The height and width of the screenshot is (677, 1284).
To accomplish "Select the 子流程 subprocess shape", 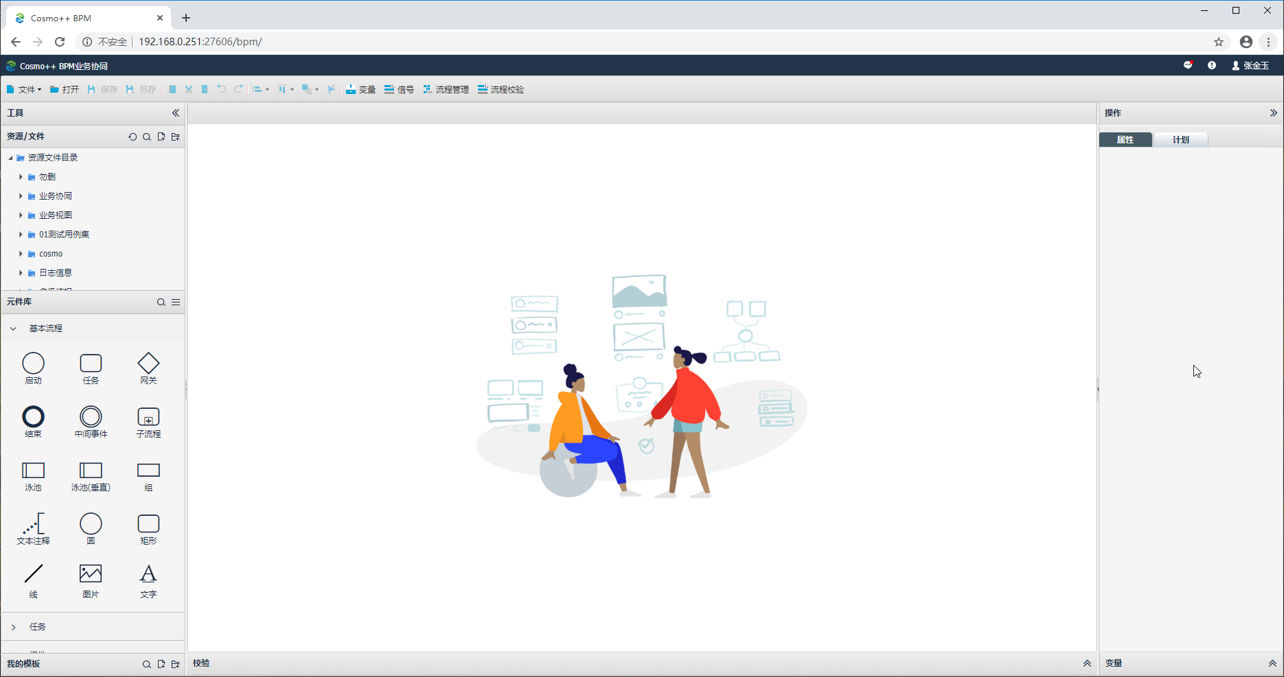I will click(148, 422).
